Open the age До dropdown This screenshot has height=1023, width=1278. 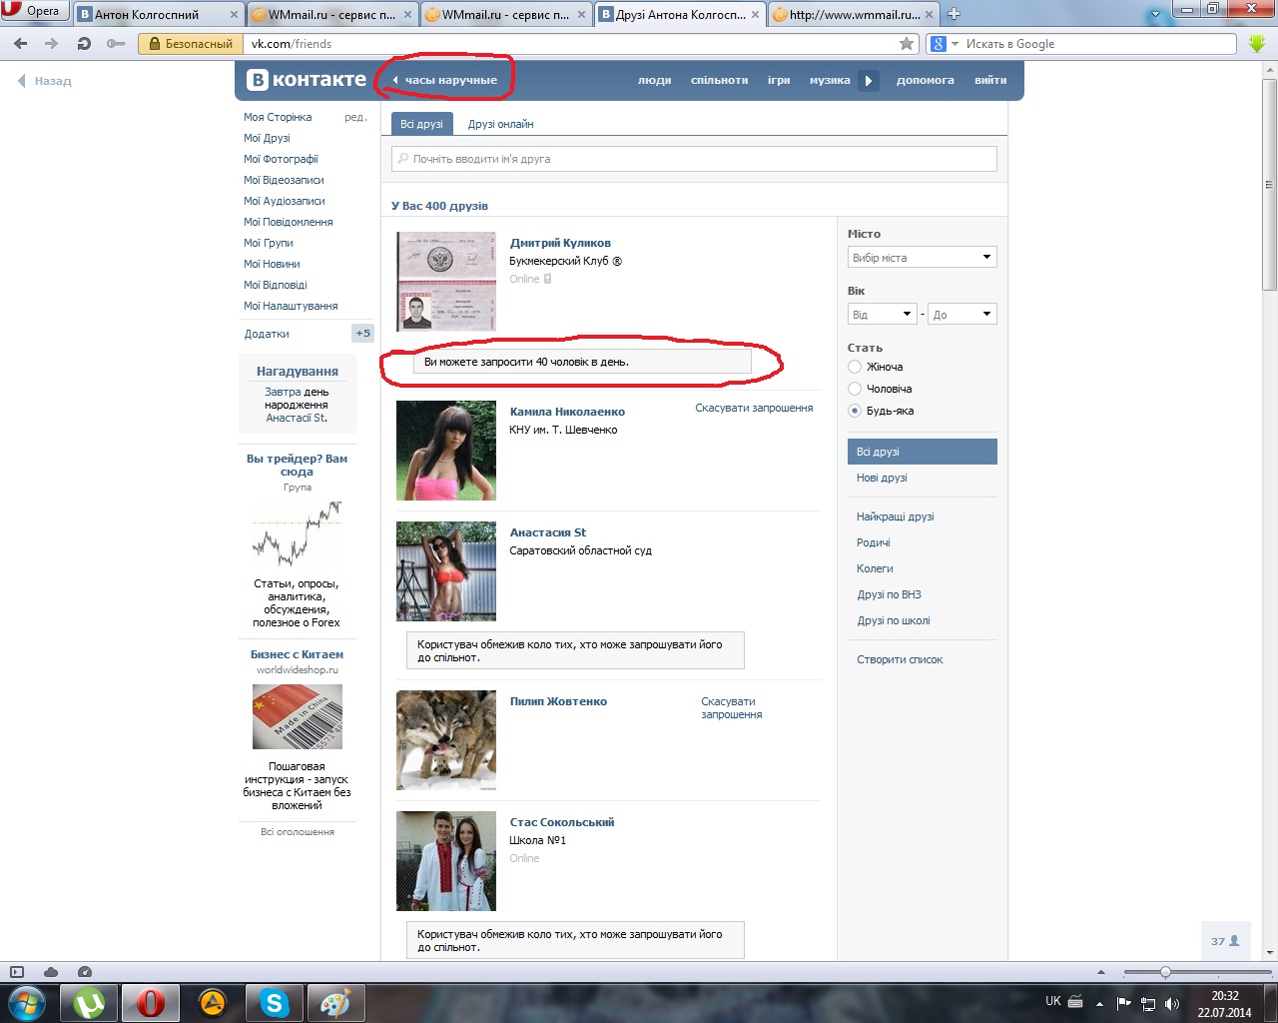[x=962, y=315]
